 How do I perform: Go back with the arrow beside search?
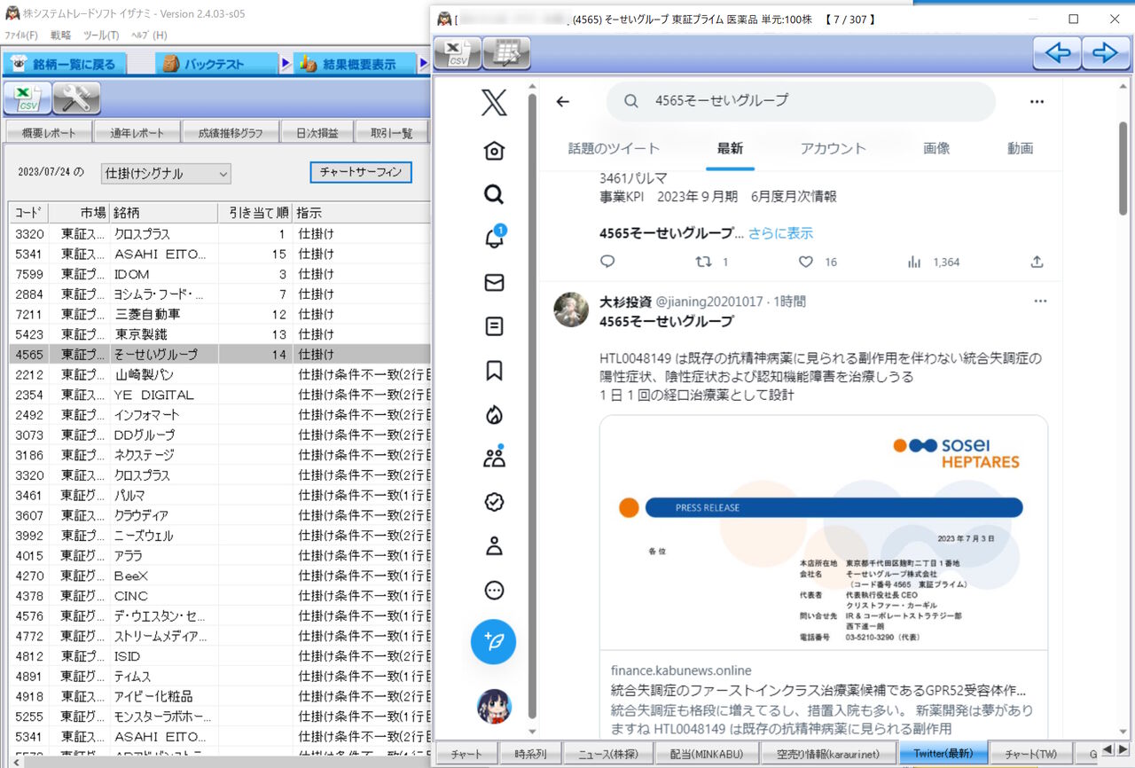coord(562,101)
